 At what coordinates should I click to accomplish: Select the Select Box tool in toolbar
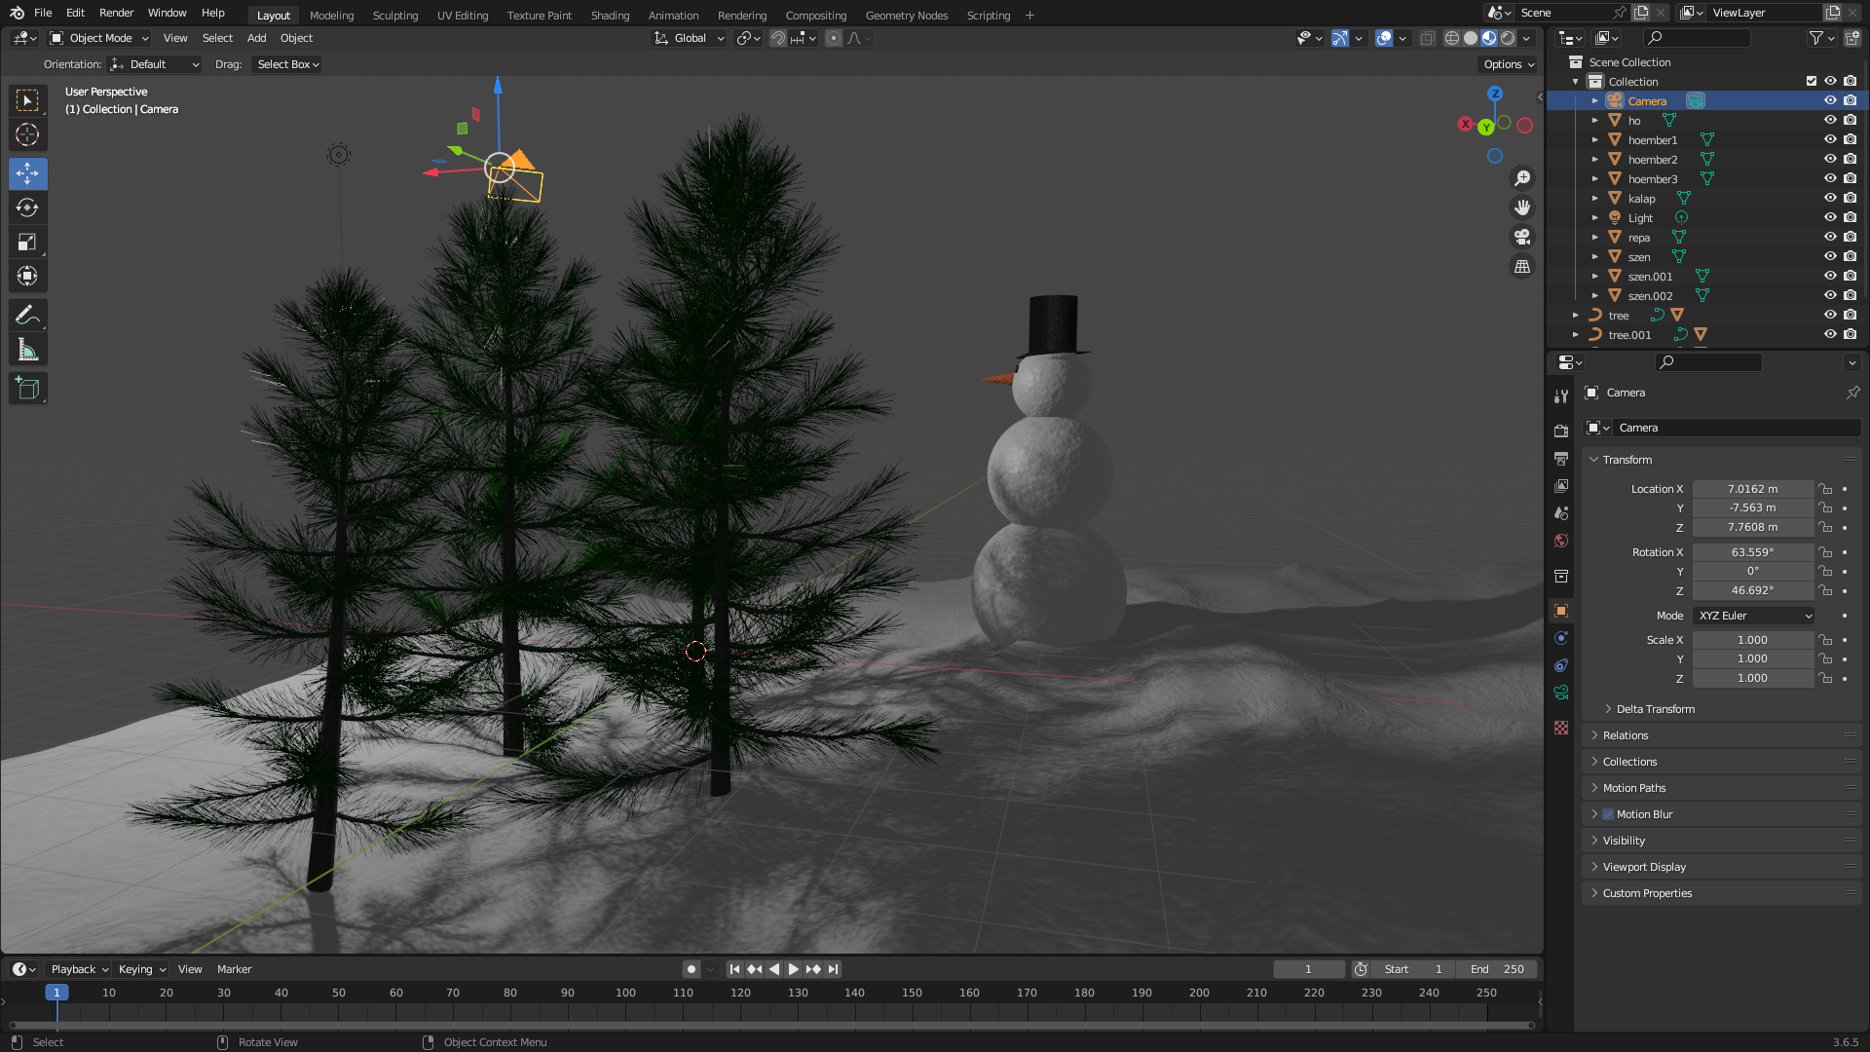pos(27,100)
